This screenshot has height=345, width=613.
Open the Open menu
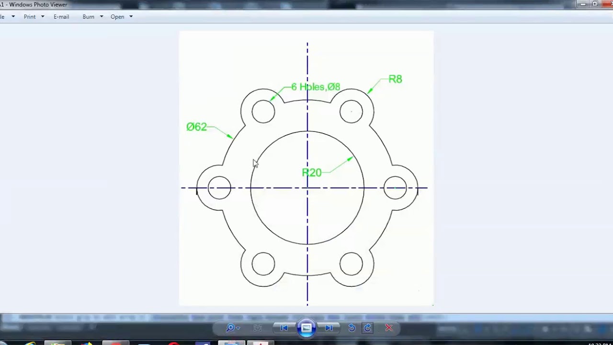pyautogui.click(x=117, y=17)
